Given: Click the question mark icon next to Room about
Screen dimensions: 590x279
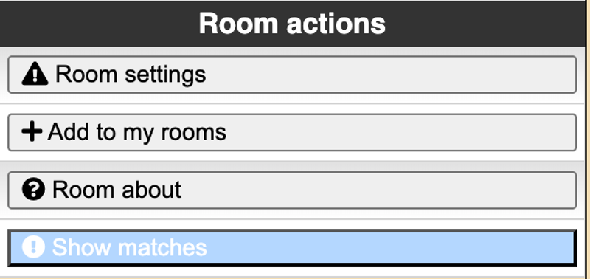Looking at the screenshot, I should pyautogui.click(x=33, y=190).
